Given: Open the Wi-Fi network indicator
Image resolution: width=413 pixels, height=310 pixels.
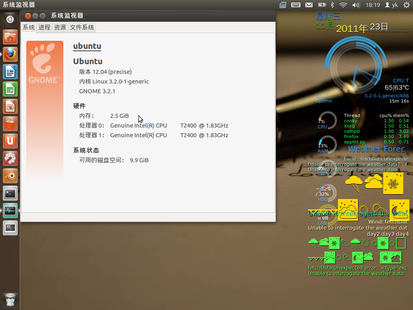Looking at the screenshot, I should click(x=343, y=5).
